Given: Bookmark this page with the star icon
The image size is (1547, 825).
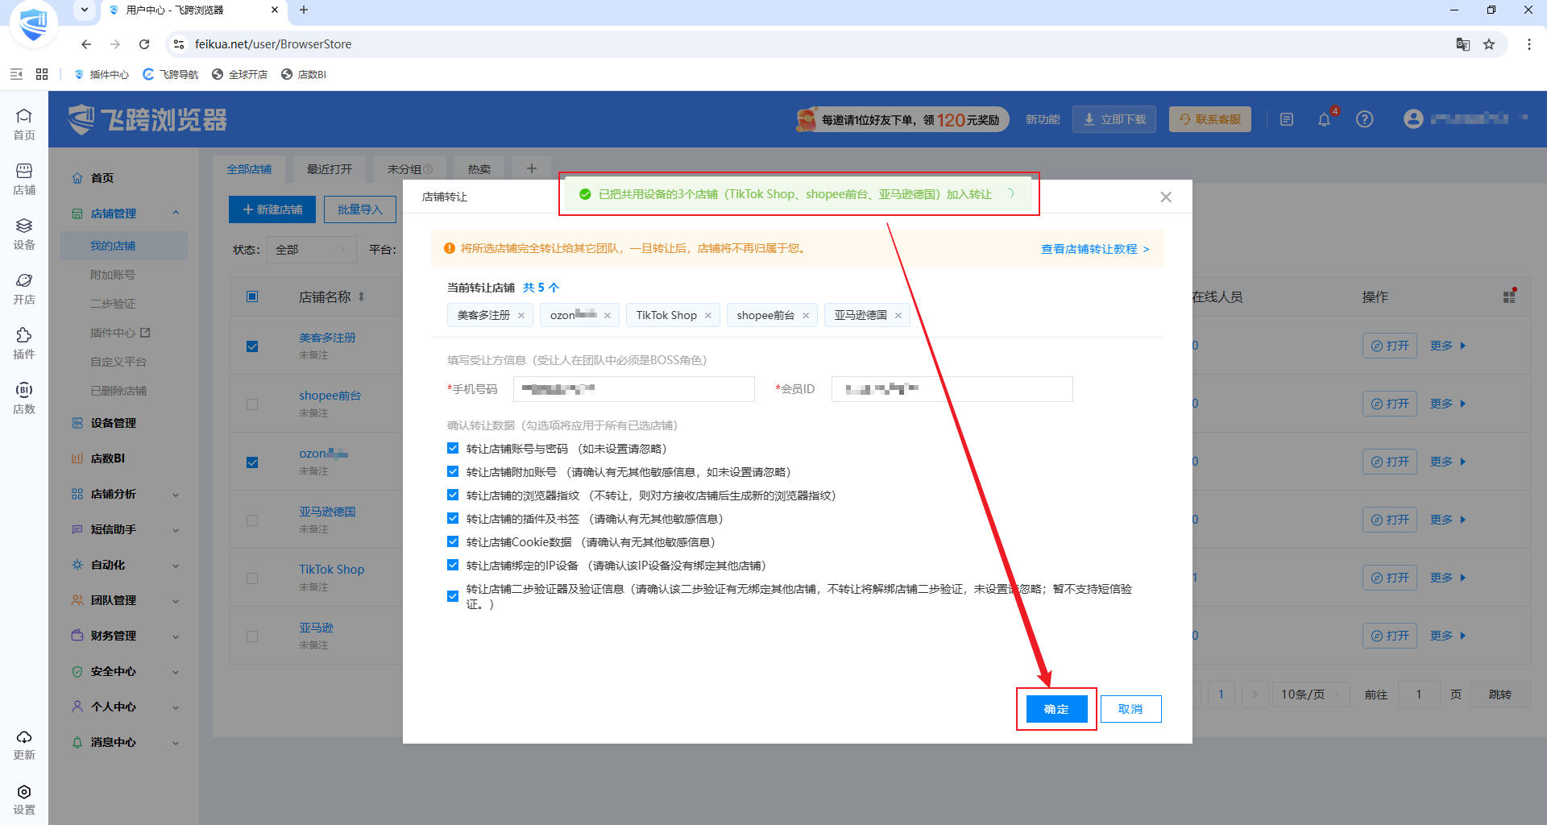Looking at the screenshot, I should (x=1489, y=44).
